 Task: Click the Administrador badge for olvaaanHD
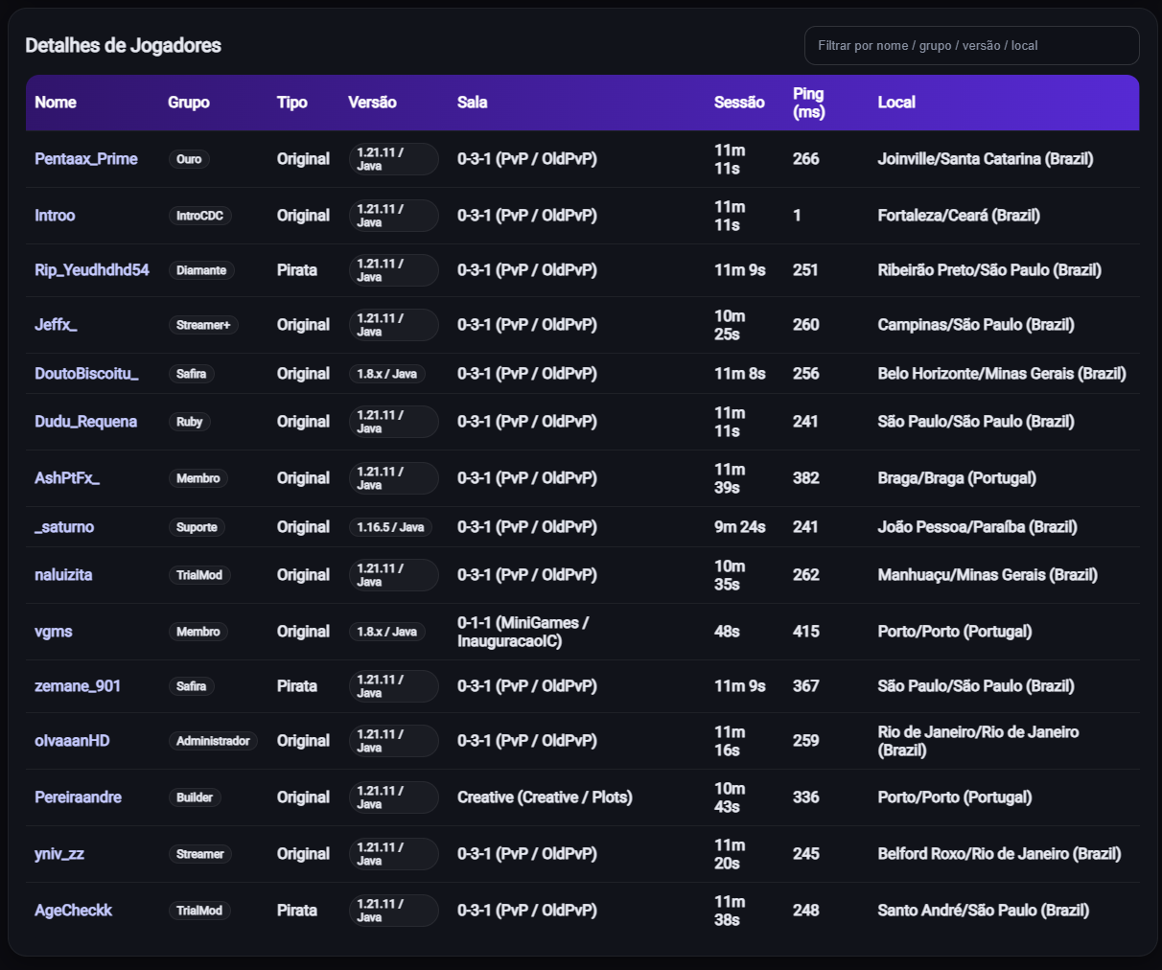click(213, 741)
